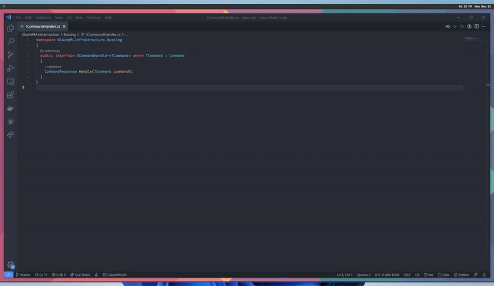Open the More Actions ellipsis menu

pyautogui.click(x=484, y=27)
